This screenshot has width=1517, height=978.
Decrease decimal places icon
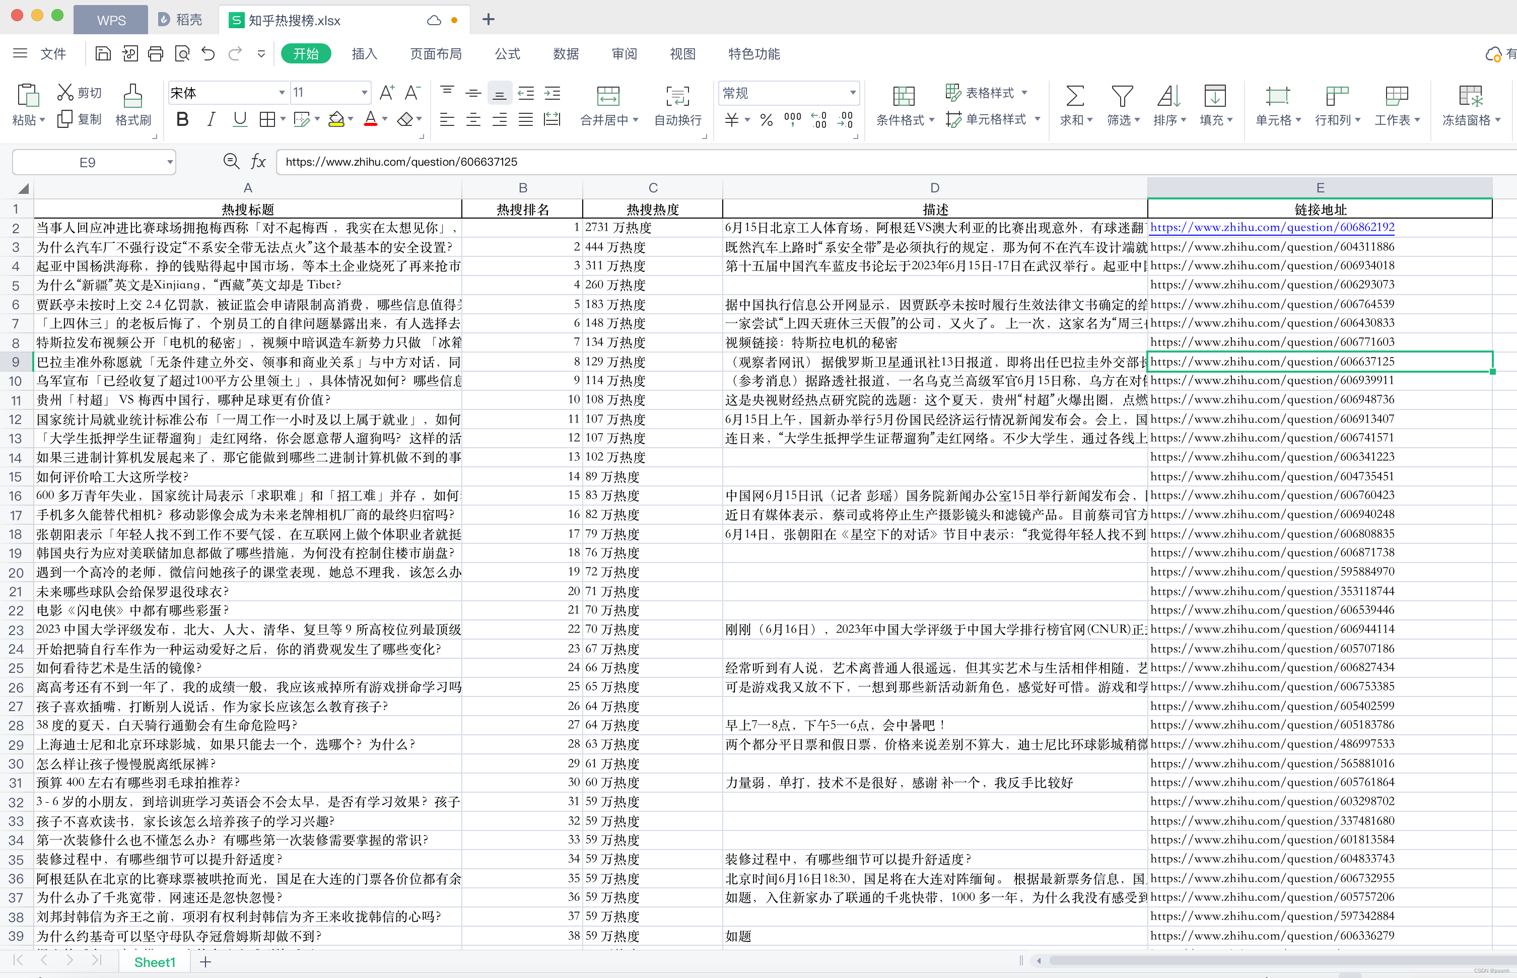(x=845, y=119)
